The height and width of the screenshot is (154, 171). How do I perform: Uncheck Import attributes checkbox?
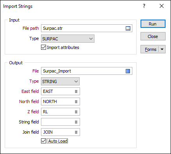point(43,47)
